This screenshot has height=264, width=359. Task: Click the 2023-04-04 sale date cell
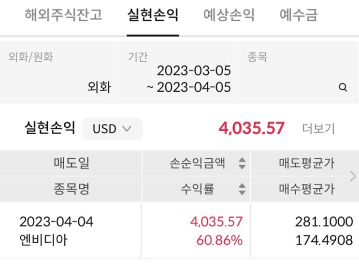pos(57,222)
